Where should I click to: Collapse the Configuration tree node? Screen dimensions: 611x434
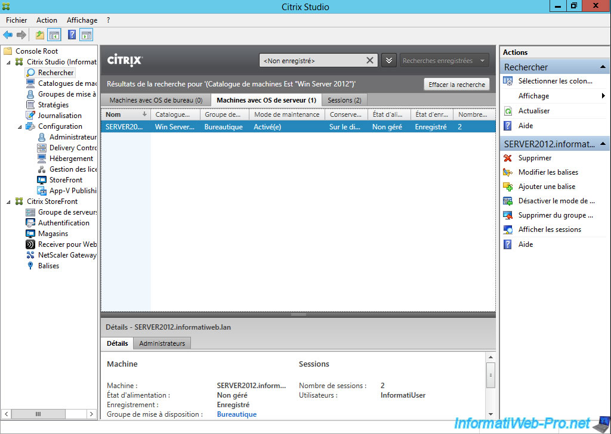20,126
